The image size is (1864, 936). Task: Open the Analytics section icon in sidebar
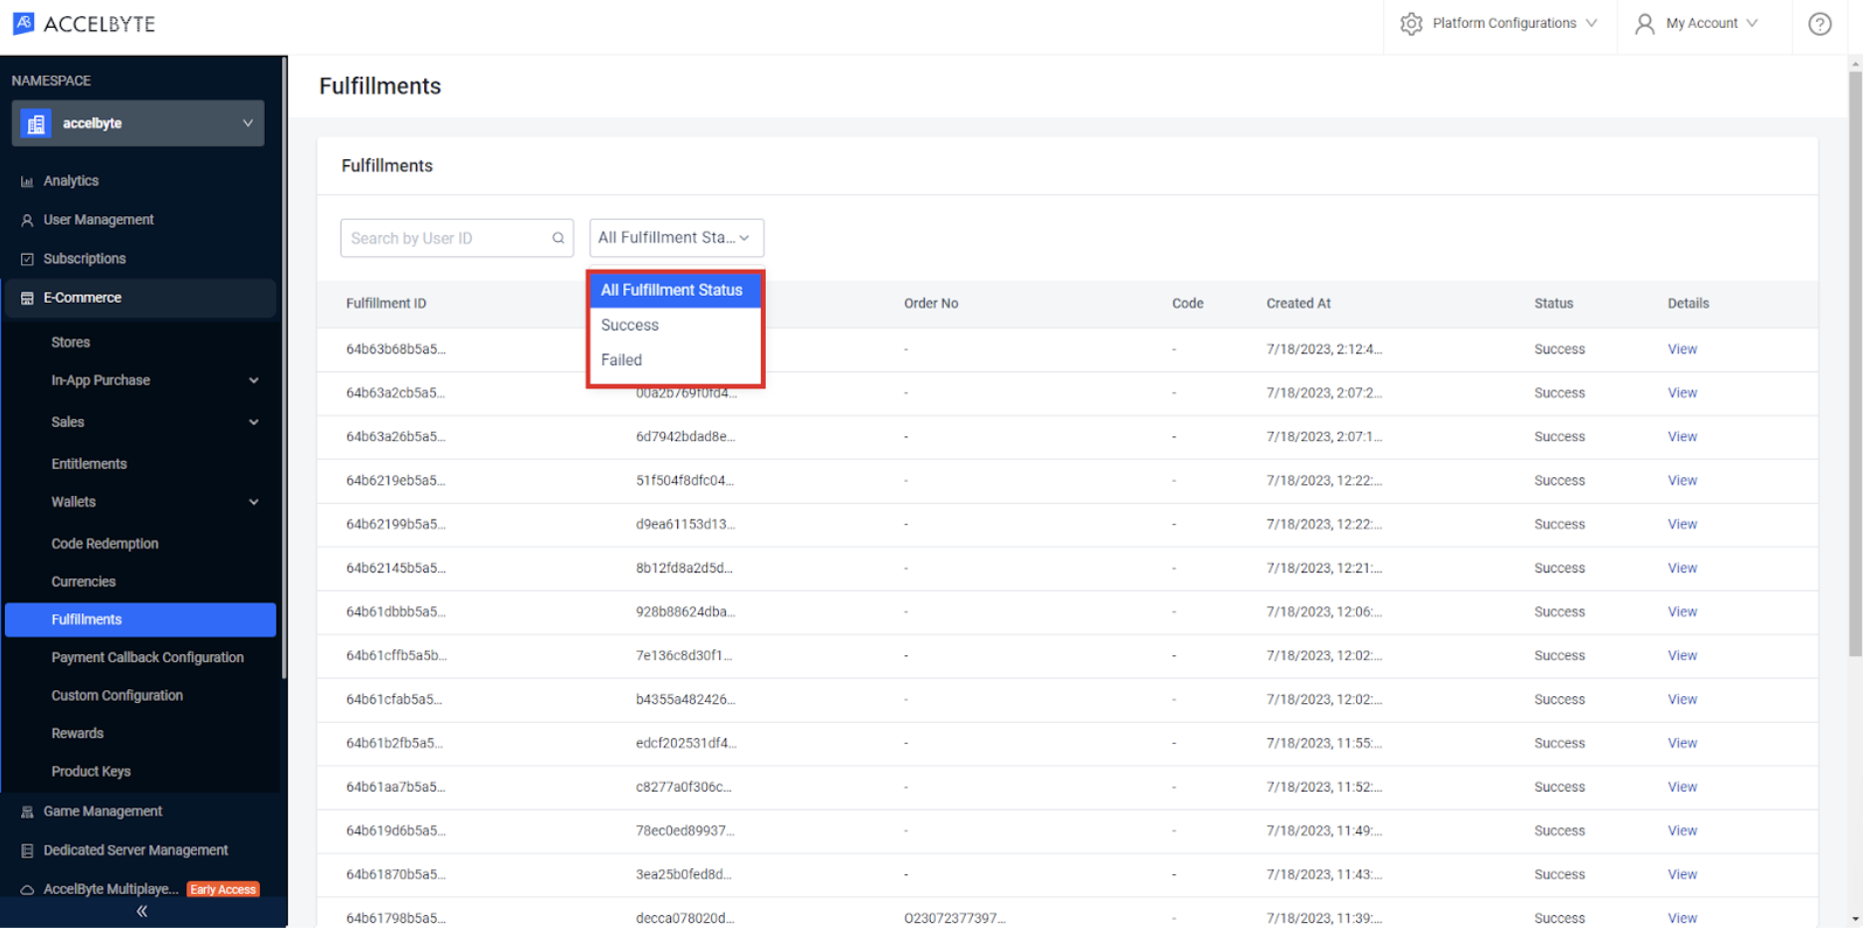(x=26, y=180)
